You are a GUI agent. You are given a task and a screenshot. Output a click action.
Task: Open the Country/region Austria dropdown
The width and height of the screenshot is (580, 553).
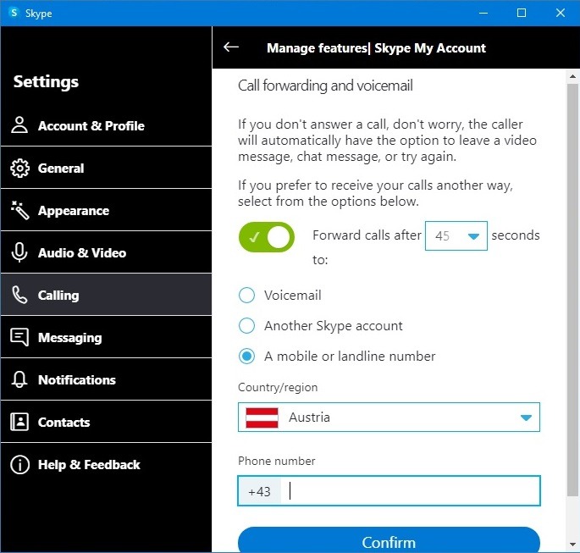pyautogui.click(x=389, y=418)
